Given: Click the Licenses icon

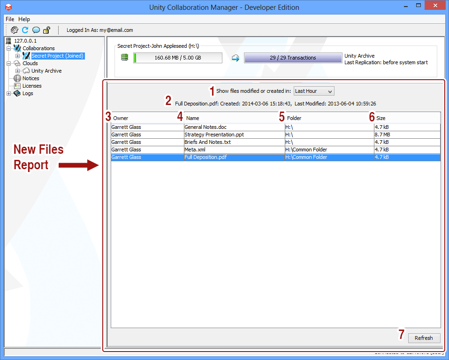Looking at the screenshot, I should click(17, 86).
